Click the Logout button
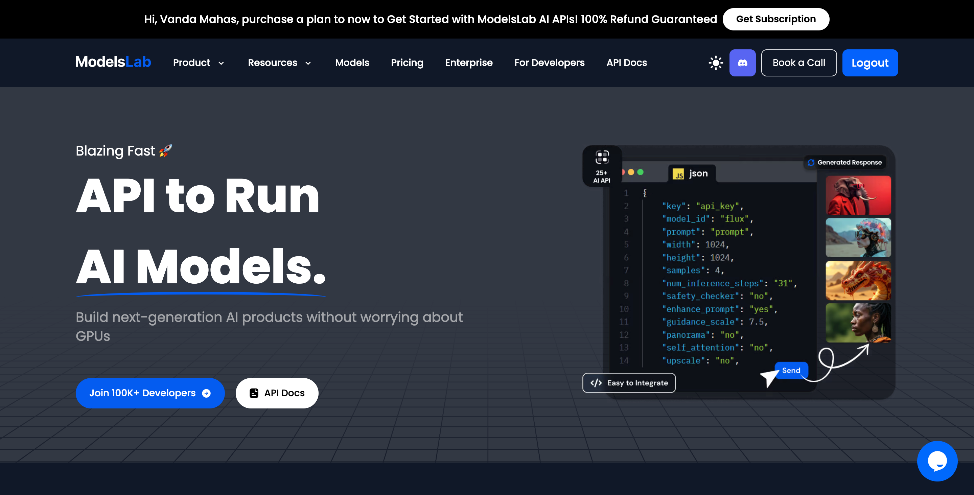The width and height of the screenshot is (974, 495). [x=869, y=63]
